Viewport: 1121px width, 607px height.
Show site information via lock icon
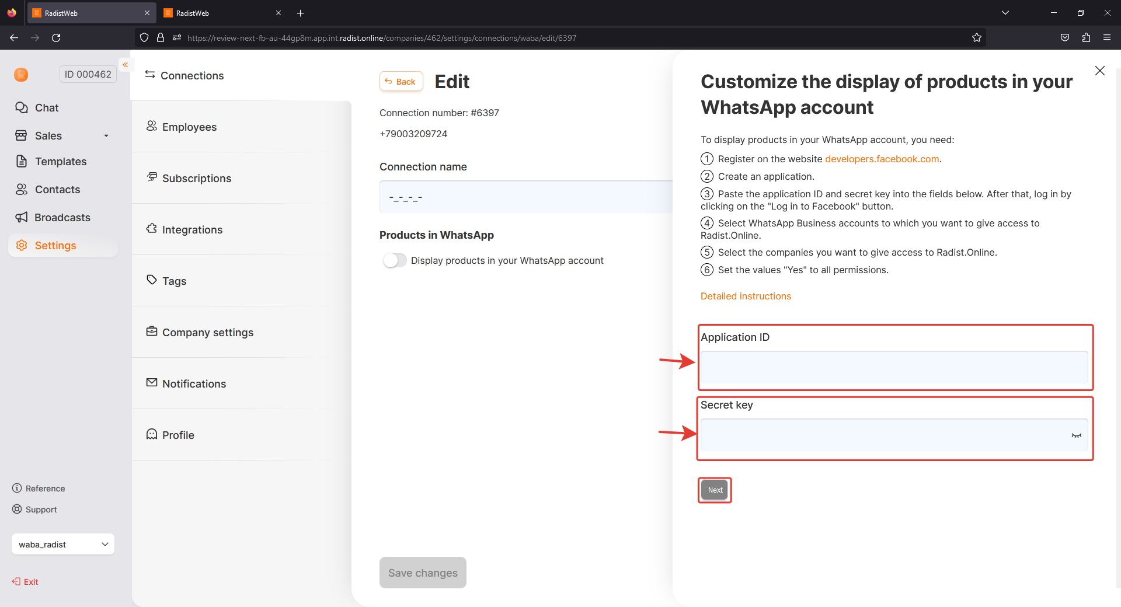161,38
